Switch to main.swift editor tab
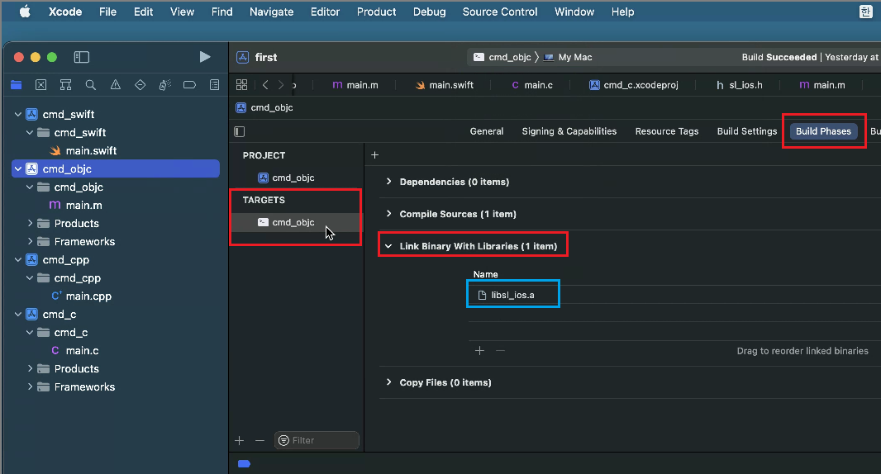This screenshot has width=881, height=474. (444, 85)
